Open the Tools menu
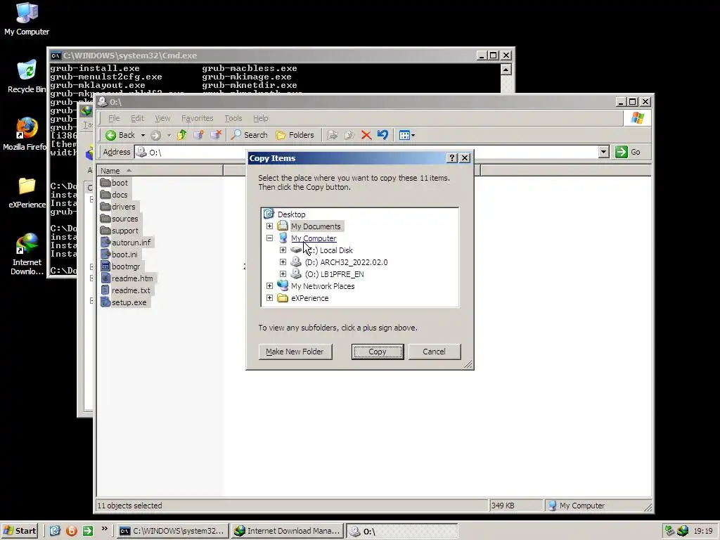The height and width of the screenshot is (540, 720). (x=233, y=118)
